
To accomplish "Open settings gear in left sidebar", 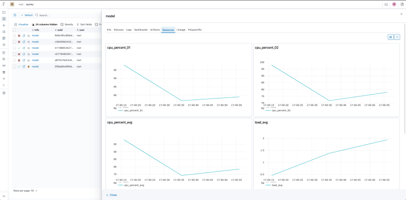I will 4,93.
